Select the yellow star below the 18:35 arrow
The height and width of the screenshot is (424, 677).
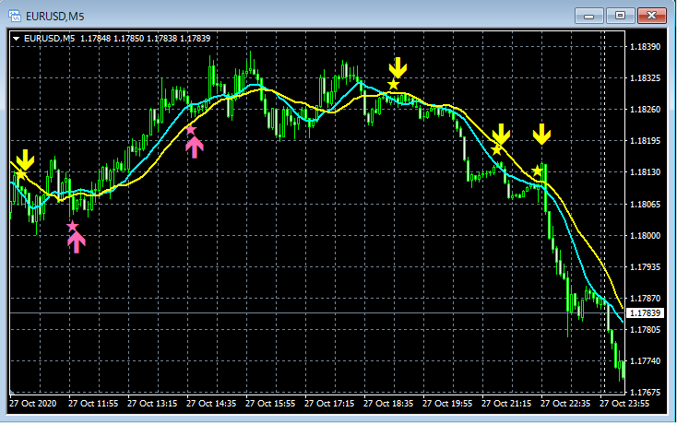(393, 85)
